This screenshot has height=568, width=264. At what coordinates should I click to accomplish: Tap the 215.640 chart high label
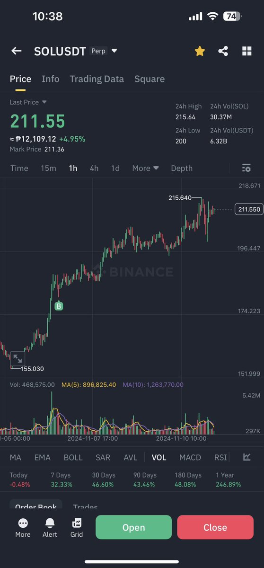[x=180, y=198]
